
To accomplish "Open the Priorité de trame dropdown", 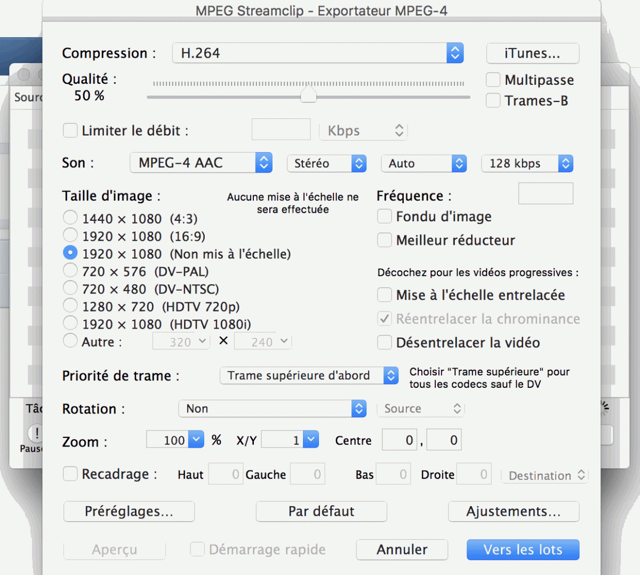I will (309, 376).
